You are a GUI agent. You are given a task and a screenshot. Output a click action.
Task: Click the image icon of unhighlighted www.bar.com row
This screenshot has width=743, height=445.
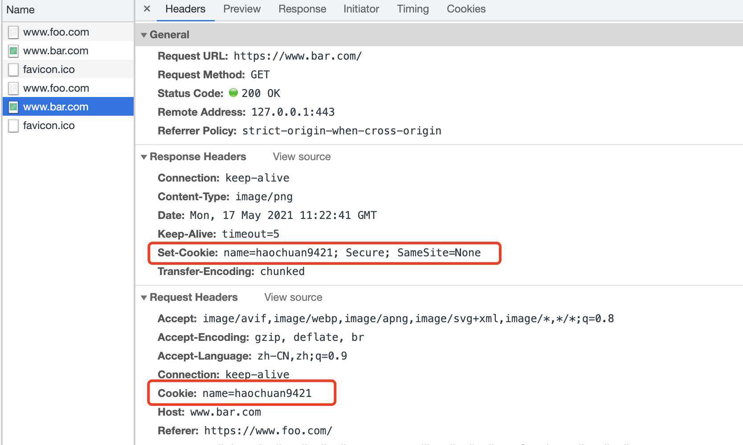click(x=13, y=51)
